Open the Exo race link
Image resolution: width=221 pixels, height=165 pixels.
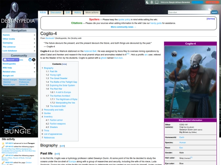[181, 147]
